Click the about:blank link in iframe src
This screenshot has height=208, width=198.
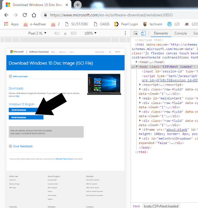pos(177,130)
